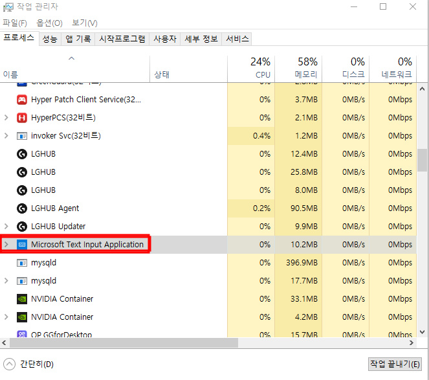Switch to the 사용자 tab
429x380 pixels.
coord(165,39)
